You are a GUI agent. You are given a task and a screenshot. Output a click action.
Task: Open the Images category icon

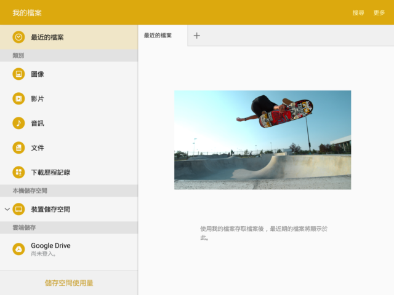[x=18, y=74]
